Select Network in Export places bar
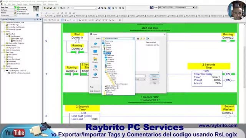246x138 pixels. point(95,76)
